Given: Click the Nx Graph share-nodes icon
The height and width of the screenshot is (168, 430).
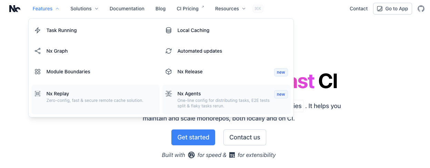Looking at the screenshot, I should [38, 51].
